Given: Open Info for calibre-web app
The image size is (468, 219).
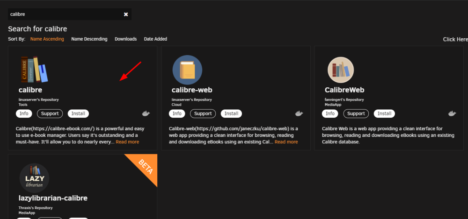Looking at the screenshot, I should [x=177, y=113].
